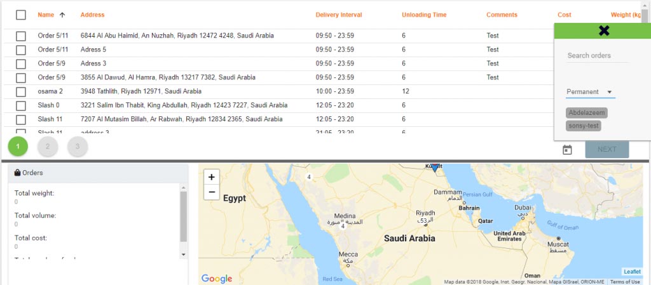Click the Google logo on the map
This screenshot has height=285, width=651.
(x=217, y=279)
